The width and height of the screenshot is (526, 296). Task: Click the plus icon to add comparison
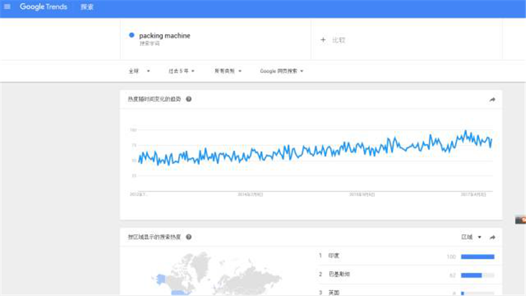323,40
